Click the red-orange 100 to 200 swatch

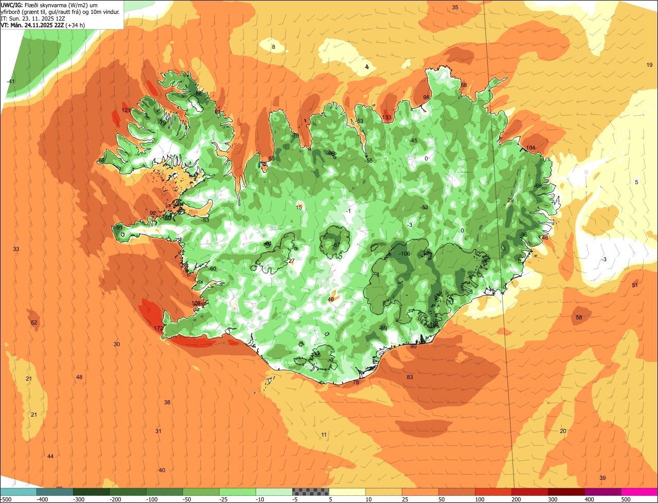pos(493,492)
